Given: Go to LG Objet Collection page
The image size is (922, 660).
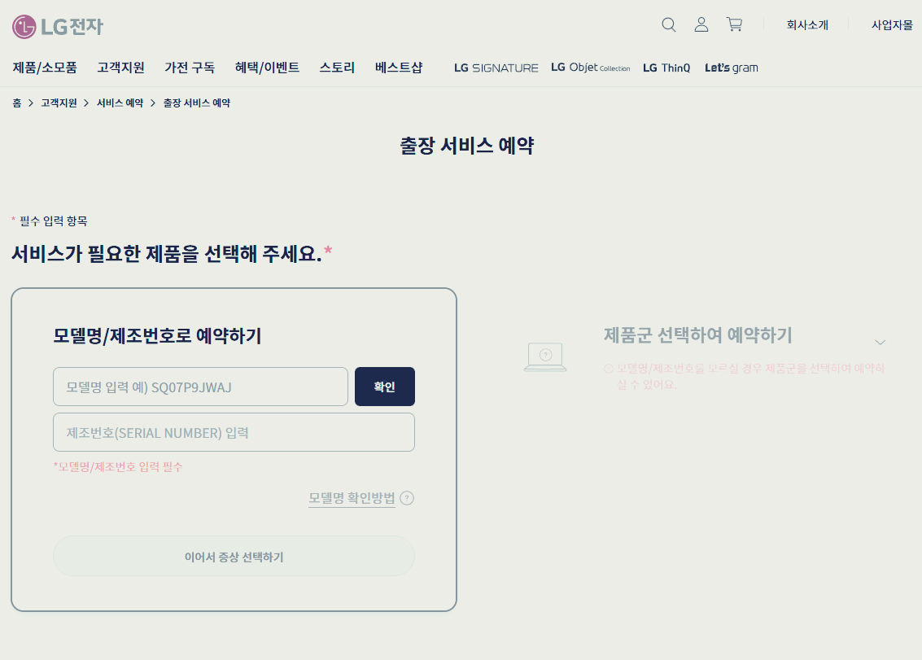Looking at the screenshot, I should pyautogui.click(x=590, y=68).
